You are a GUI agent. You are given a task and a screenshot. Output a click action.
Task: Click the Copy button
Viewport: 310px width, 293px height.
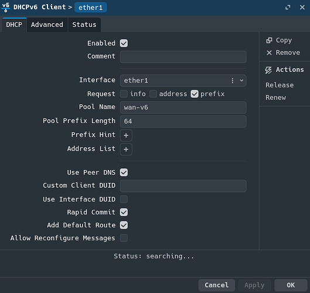click(279, 40)
